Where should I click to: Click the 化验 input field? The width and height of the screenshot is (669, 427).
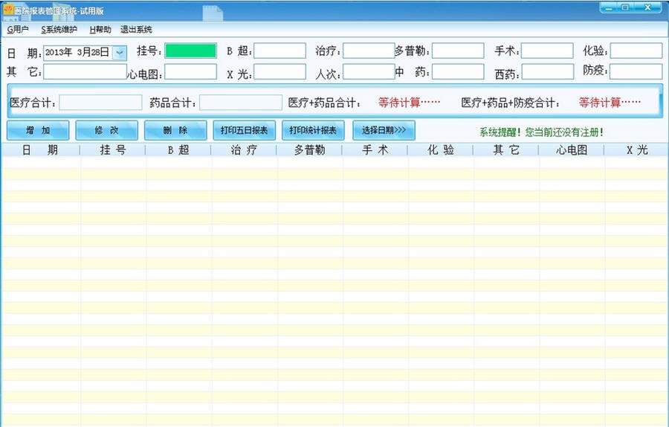click(x=636, y=51)
